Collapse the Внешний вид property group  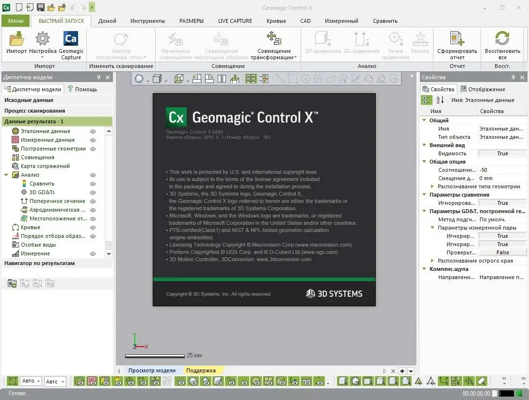[424, 145]
